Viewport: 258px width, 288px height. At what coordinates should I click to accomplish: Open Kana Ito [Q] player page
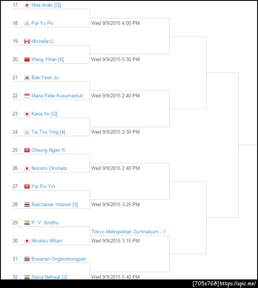point(44,114)
